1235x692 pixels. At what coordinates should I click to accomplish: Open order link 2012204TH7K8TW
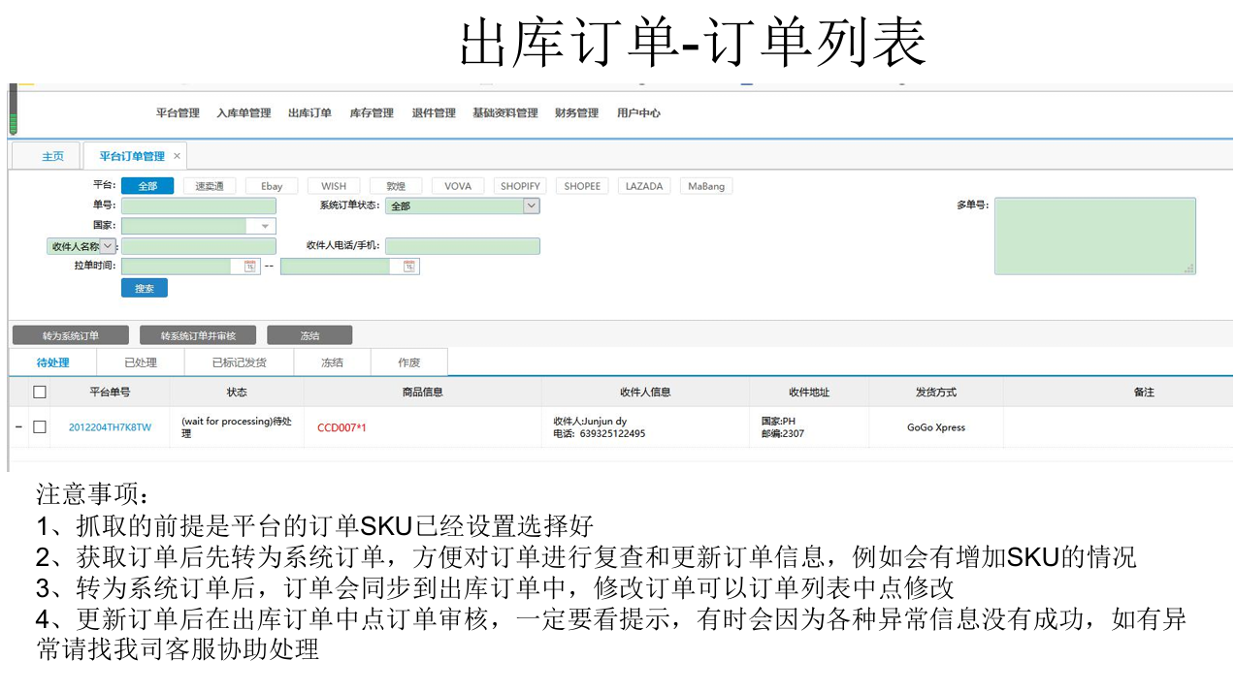(110, 427)
